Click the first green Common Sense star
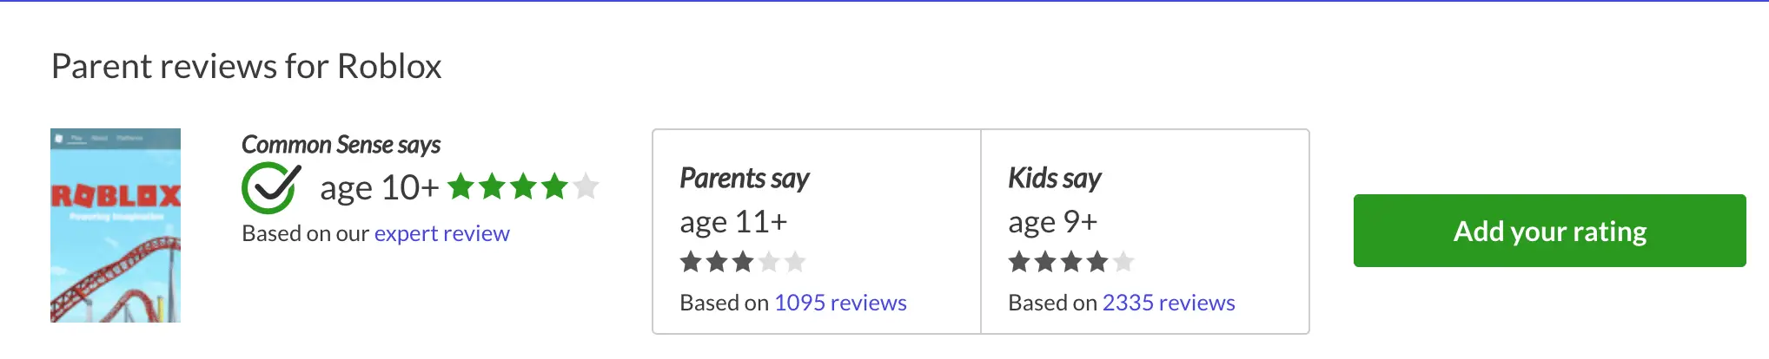The image size is (1769, 359). click(461, 186)
